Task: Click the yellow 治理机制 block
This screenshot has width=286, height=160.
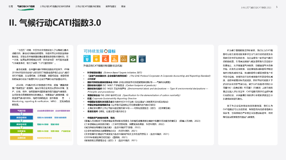Action: 22,137
